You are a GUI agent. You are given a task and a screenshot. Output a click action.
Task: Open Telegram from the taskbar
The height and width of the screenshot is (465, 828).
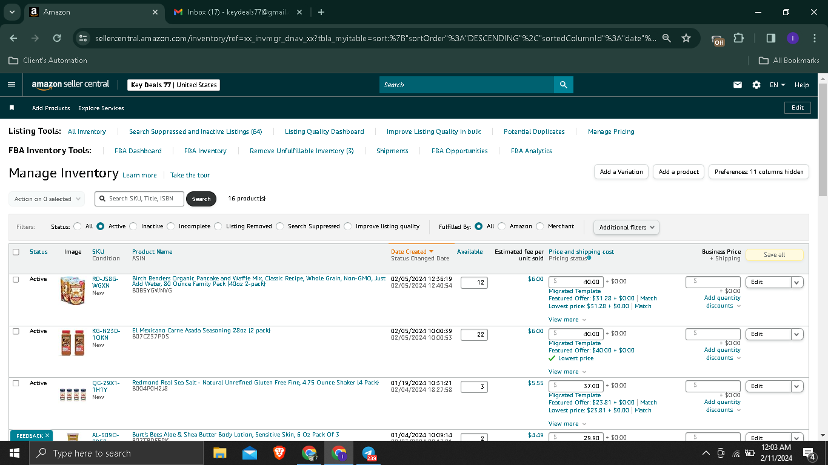[x=369, y=453]
